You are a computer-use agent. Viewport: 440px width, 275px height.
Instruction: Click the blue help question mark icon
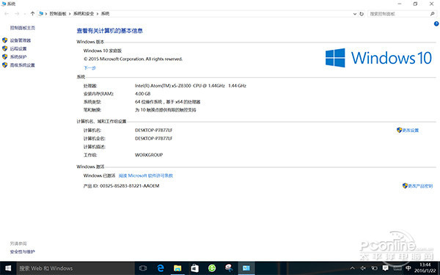pyautogui.click(x=436, y=24)
